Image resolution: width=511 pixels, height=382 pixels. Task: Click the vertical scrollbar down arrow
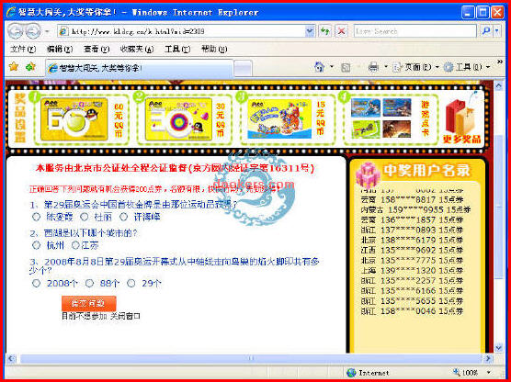click(x=499, y=347)
